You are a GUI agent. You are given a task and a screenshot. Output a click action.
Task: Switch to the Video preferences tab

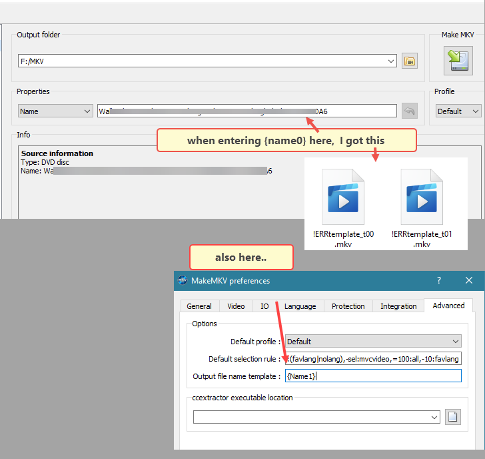[x=236, y=306]
